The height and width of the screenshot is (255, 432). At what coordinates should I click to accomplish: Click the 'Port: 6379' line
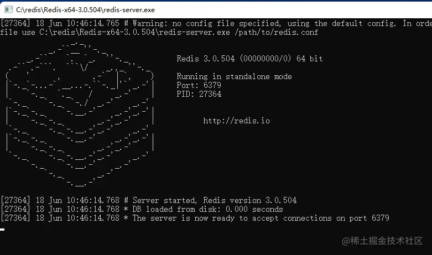(199, 85)
